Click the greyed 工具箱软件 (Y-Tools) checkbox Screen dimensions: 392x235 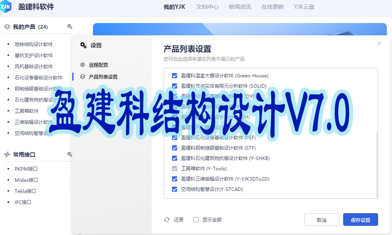(x=174, y=168)
